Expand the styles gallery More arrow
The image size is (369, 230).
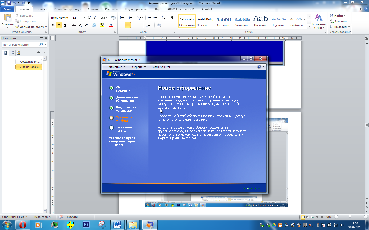tap(309, 26)
